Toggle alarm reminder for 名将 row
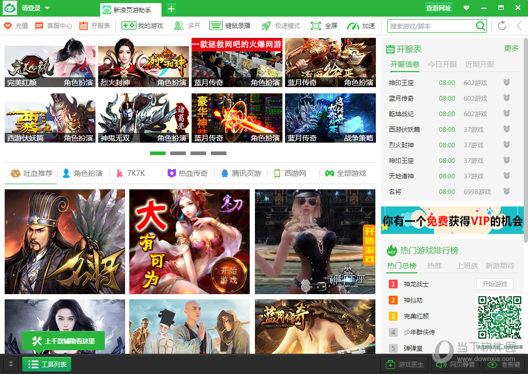 [x=506, y=191]
